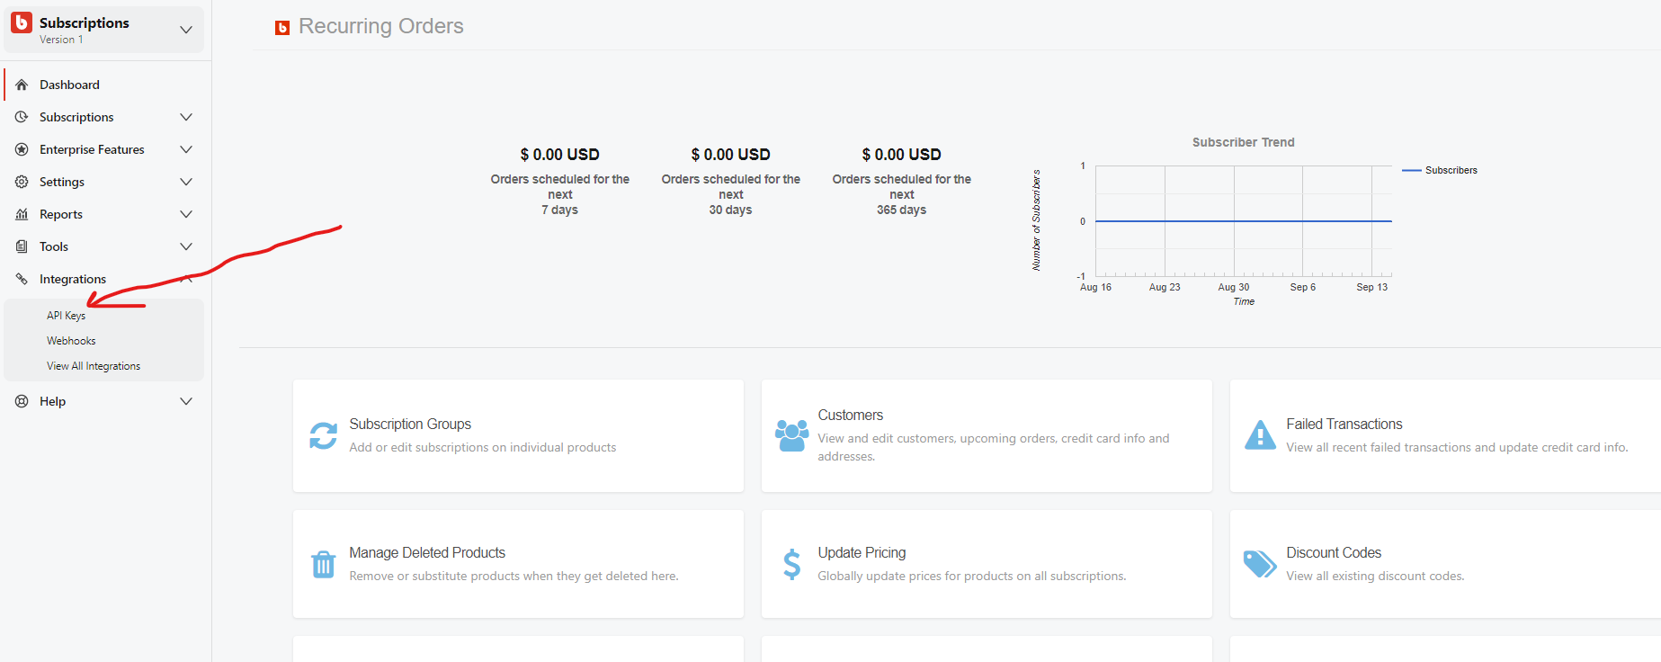Click the Subscriptions app logo icon
This screenshot has width=1661, height=662.
(x=22, y=22)
